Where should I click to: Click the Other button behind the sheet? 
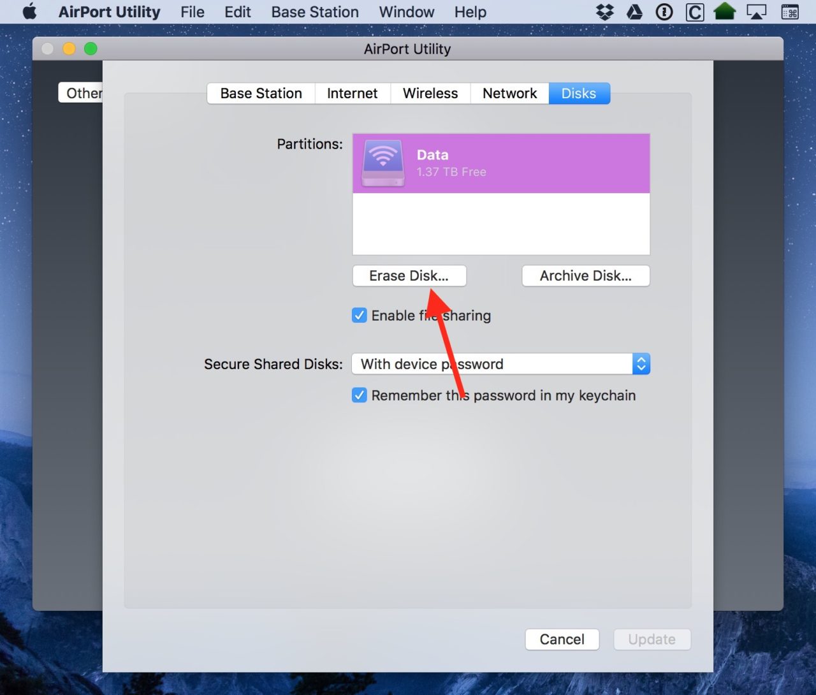point(81,93)
